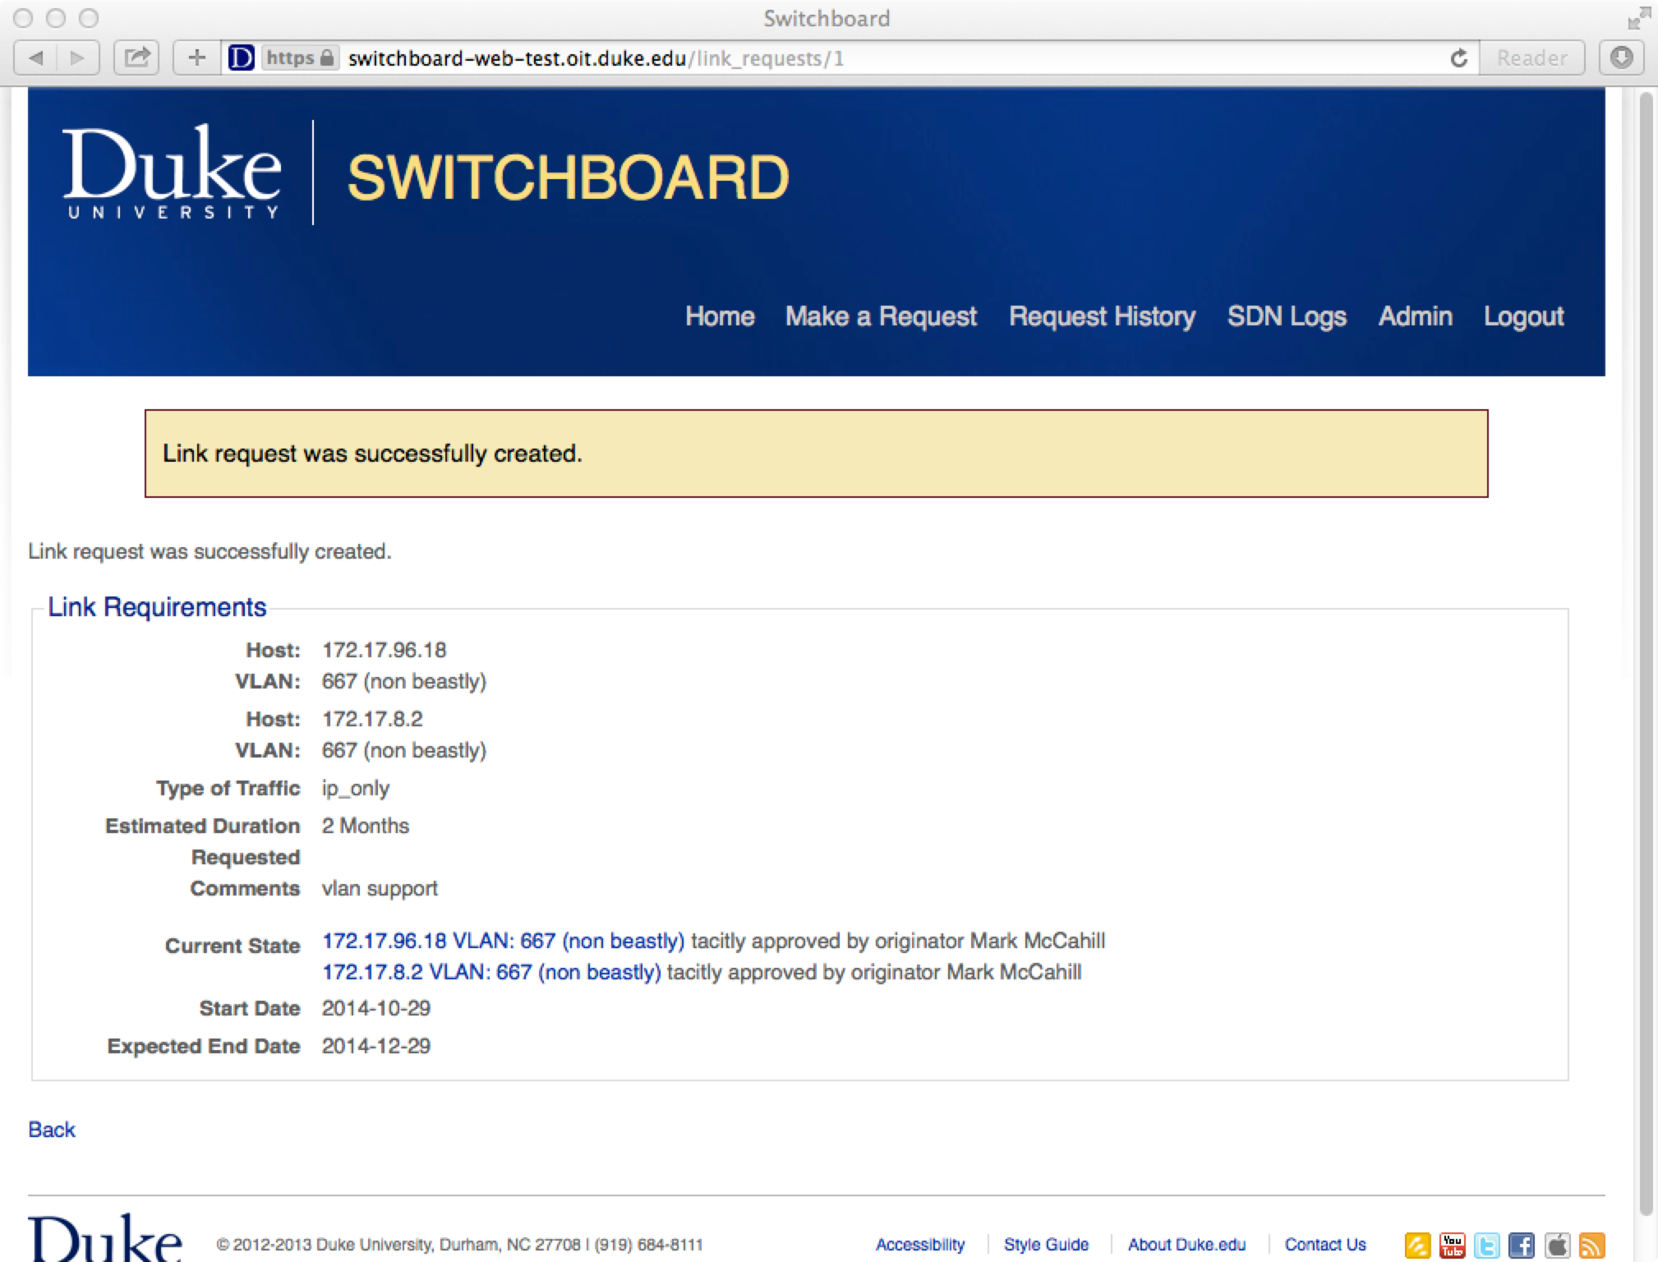Click the vlan support comment text
Image resolution: width=1658 pixels, height=1262 pixels.
(x=380, y=888)
